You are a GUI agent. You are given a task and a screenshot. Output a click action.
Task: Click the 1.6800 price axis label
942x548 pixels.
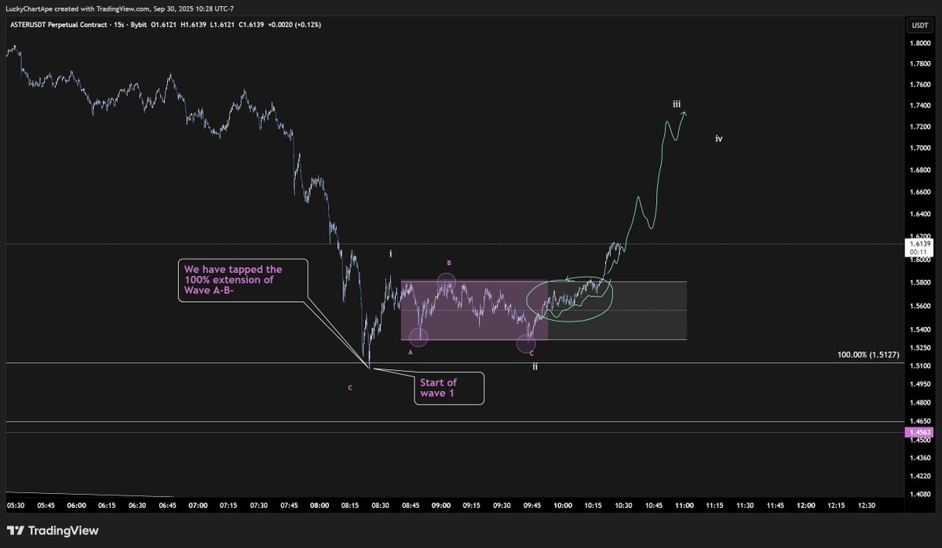919,170
